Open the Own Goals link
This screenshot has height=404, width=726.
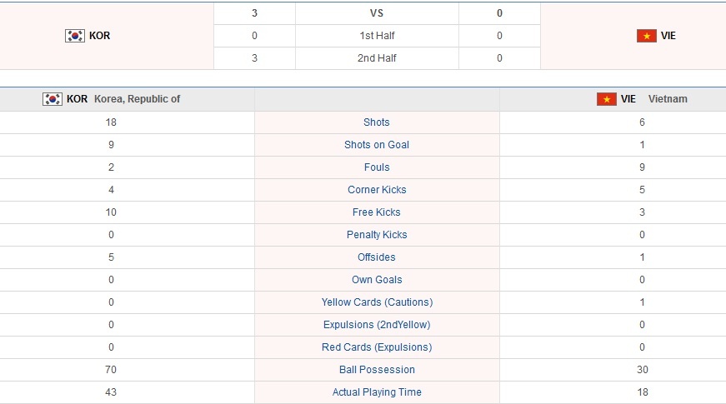click(377, 280)
